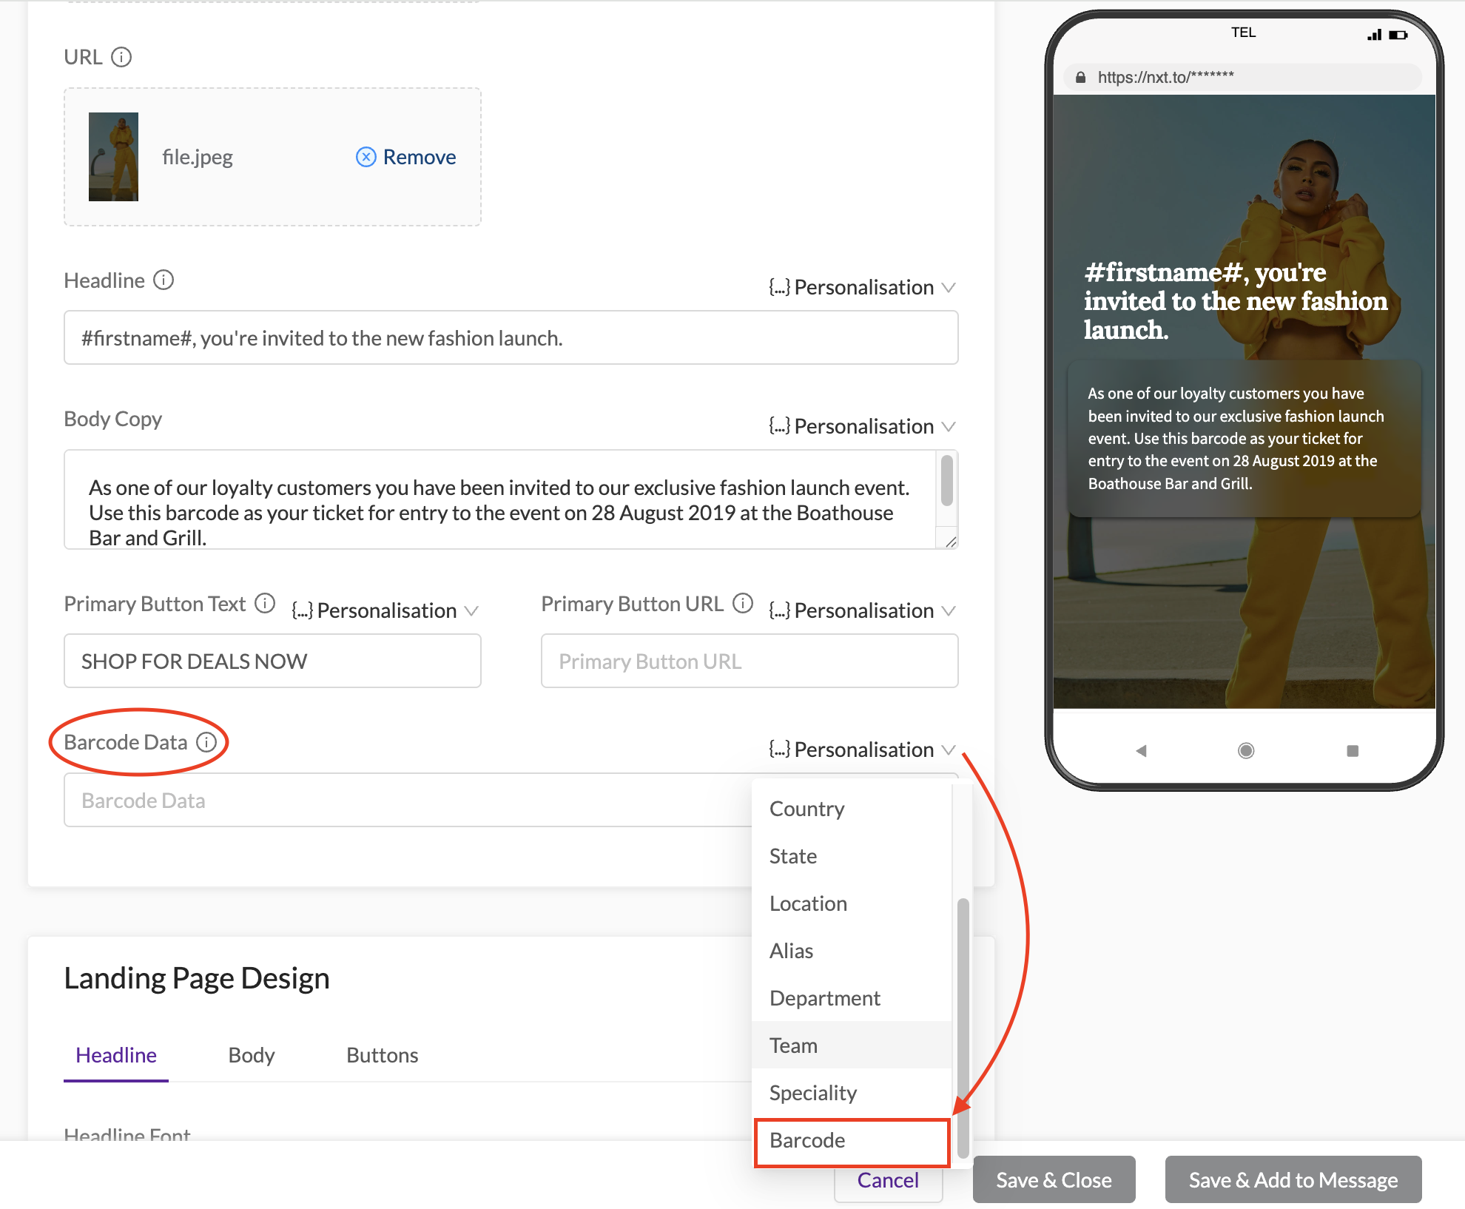Image resolution: width=1465 pixels, height=1209 pixels.
Task: Click the Landing Page Design heading
Action: pos(197,978)
